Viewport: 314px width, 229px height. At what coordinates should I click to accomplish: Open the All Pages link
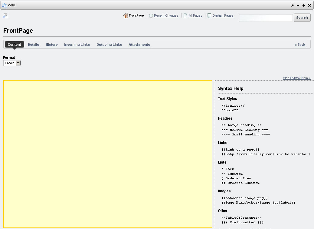click(x=195, y=15)
